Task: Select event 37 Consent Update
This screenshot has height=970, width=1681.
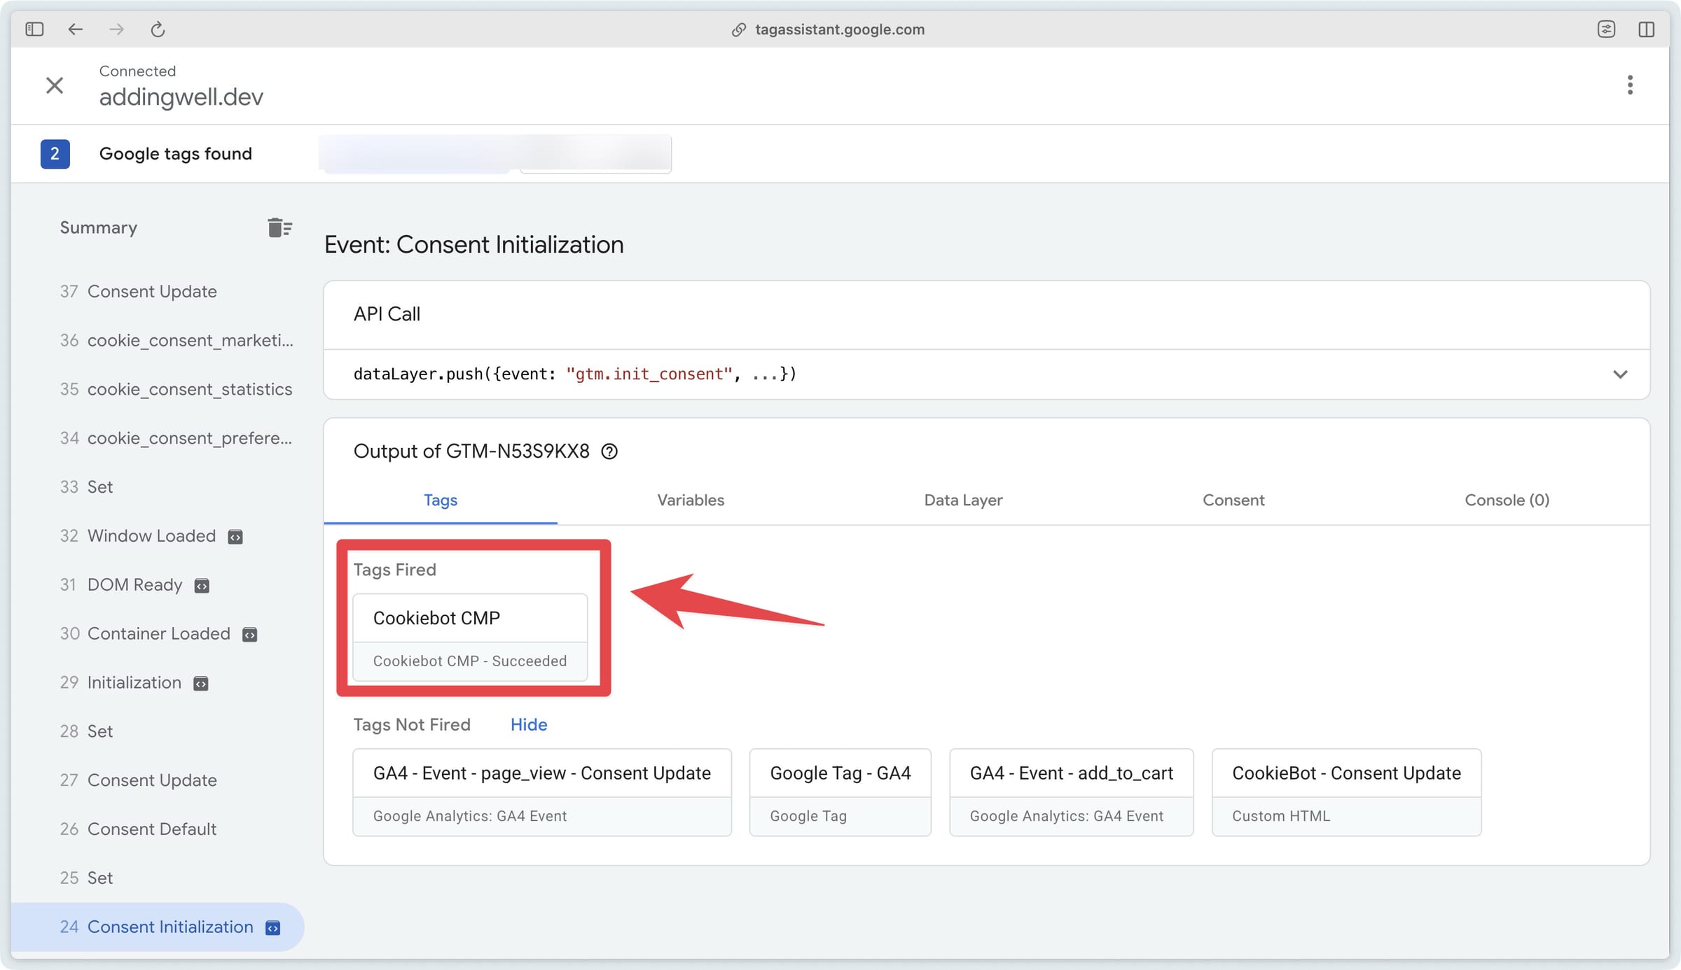Action: [138, 291]
